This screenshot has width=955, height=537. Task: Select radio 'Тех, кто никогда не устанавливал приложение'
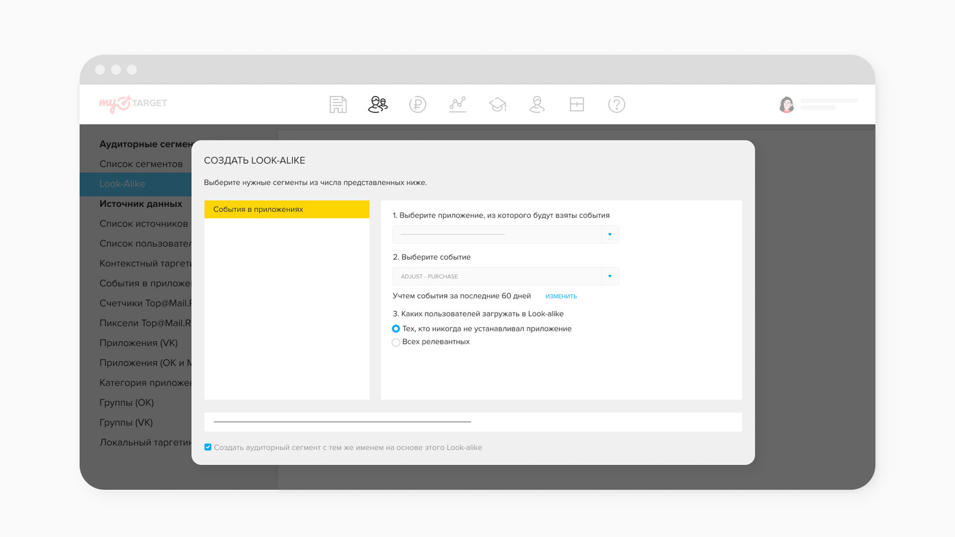click(x=396, y=329)
